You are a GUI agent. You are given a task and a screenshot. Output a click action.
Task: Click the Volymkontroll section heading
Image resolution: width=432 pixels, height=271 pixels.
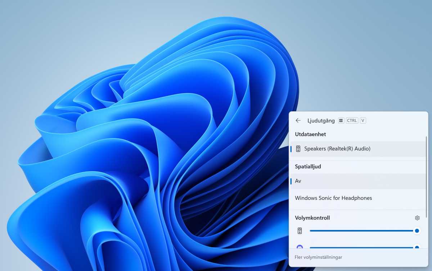[312, 218]
